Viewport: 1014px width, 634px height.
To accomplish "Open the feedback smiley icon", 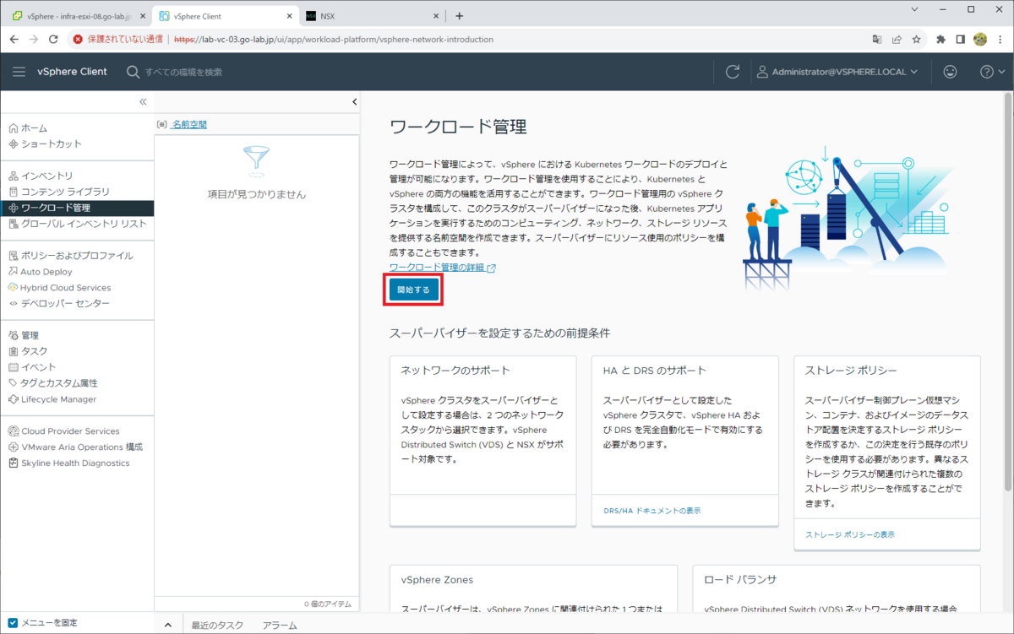I will click(x=950, y=72).
